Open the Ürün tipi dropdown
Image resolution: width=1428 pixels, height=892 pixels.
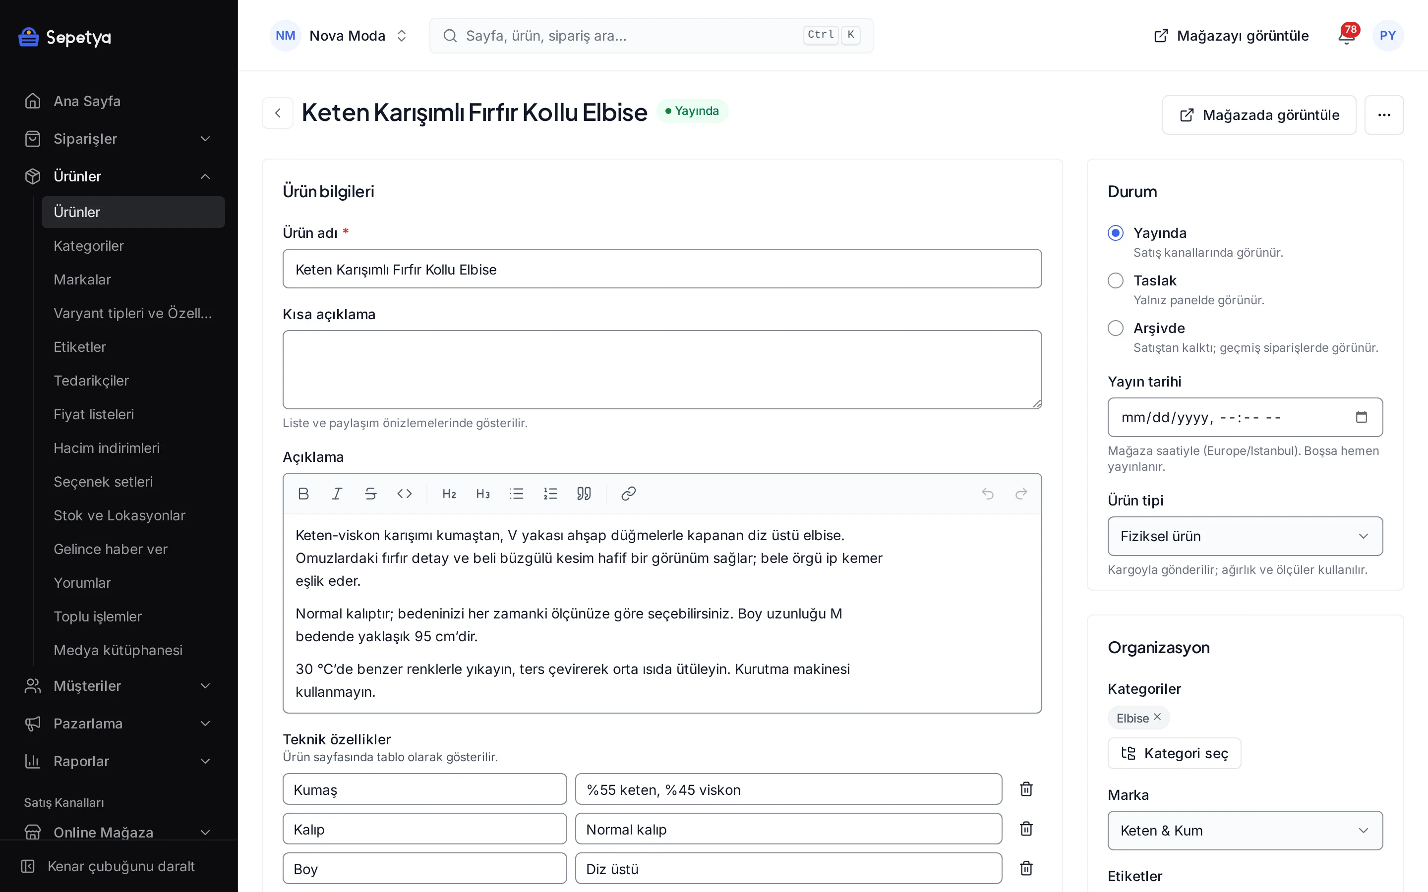pyautogui.click(x=1245, y=536)
